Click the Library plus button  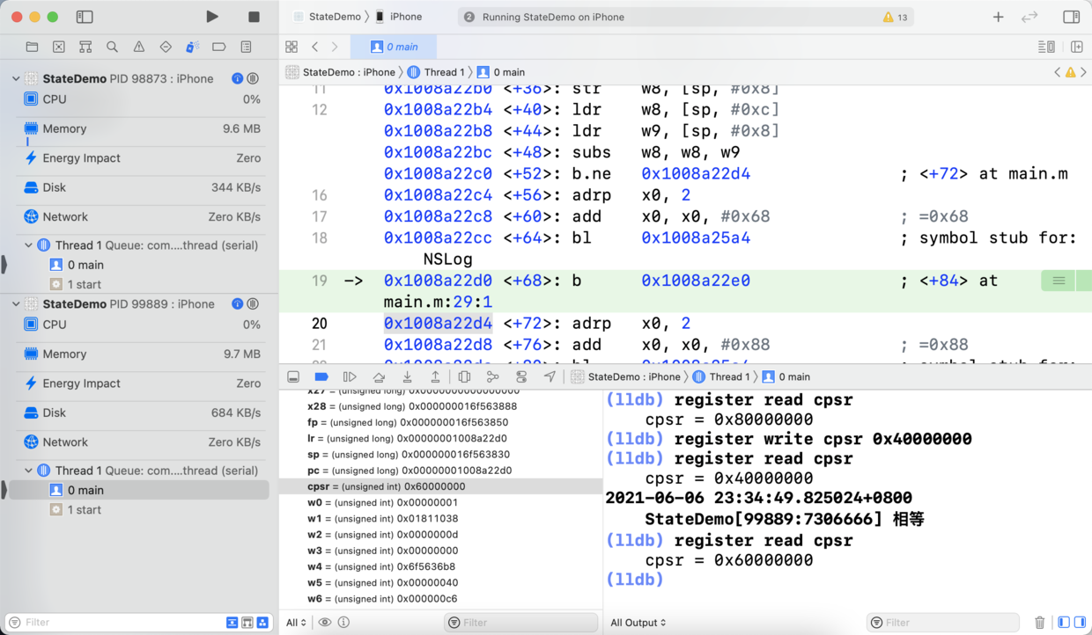998,17
